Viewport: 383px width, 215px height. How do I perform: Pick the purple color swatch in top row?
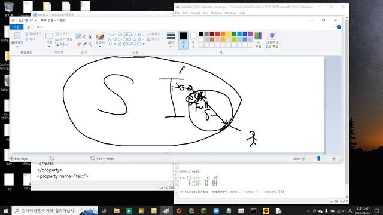[250, 34]
